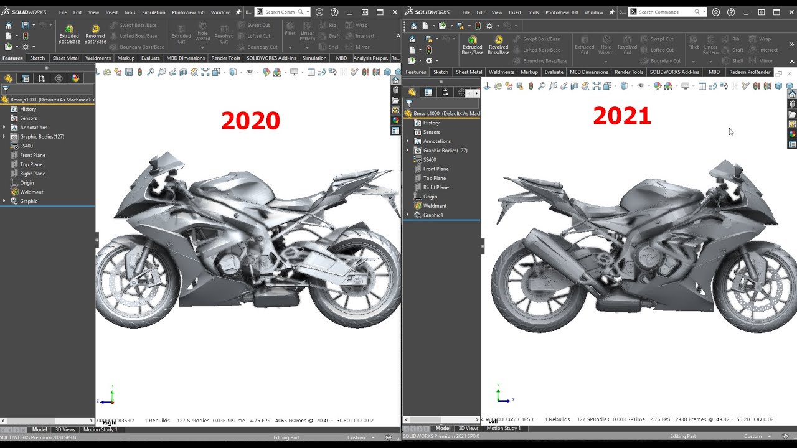Open Appearances task pane icon in the 2020 window
Image resolution: width=797 pixels, height=448 pixels.
click(x=395, y=120)
